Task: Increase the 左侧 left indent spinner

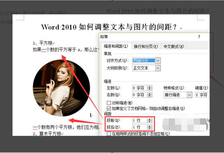Action: point(150,87)
